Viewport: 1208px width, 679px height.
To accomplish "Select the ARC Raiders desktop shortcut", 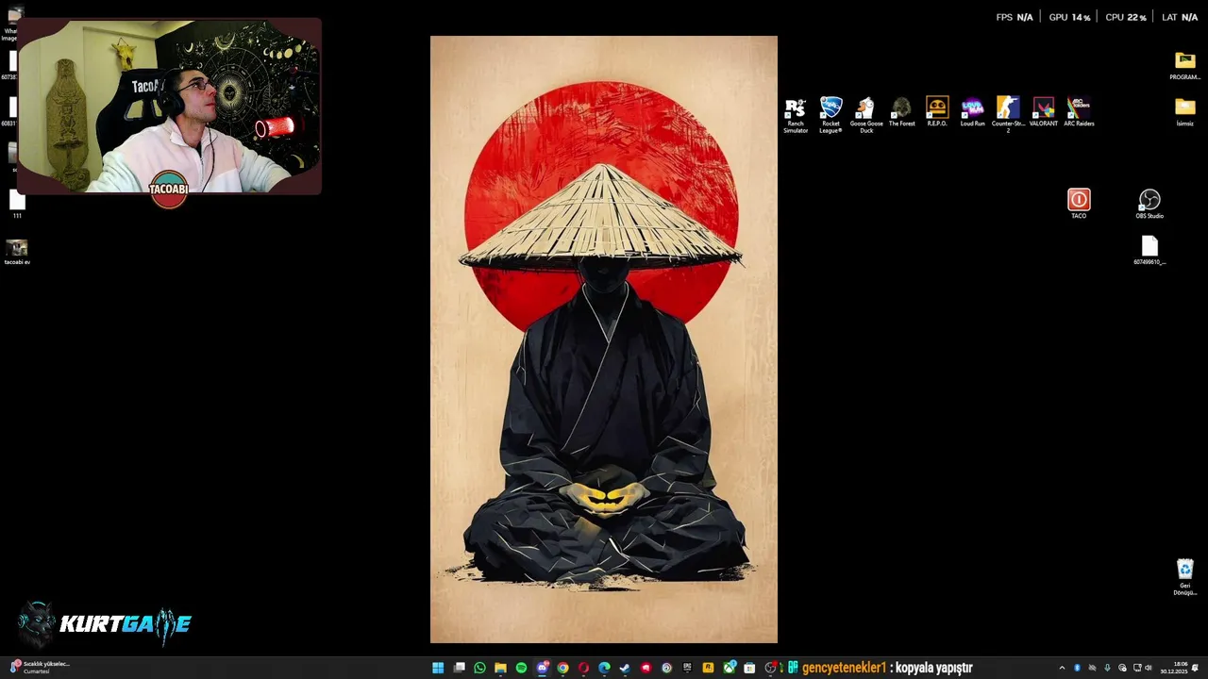I will [1079, 111].
